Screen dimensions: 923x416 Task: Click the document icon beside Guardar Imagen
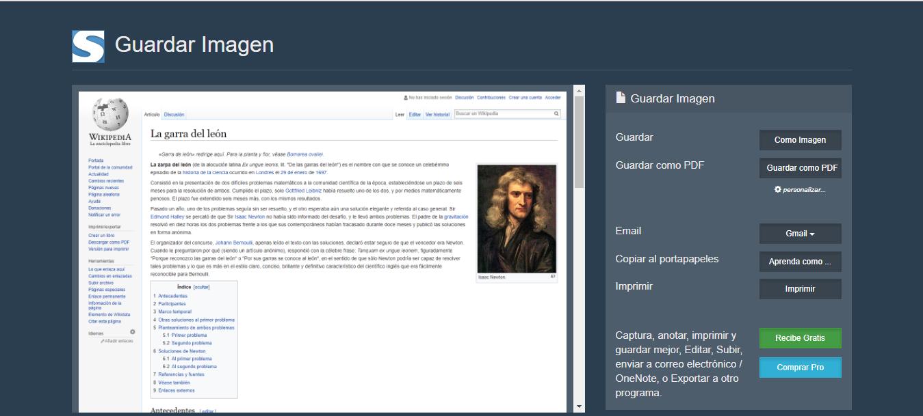pos(621,98)
